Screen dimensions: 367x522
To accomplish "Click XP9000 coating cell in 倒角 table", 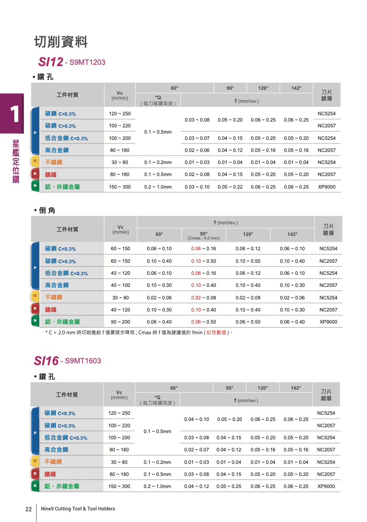I will (x=328, y=322).
